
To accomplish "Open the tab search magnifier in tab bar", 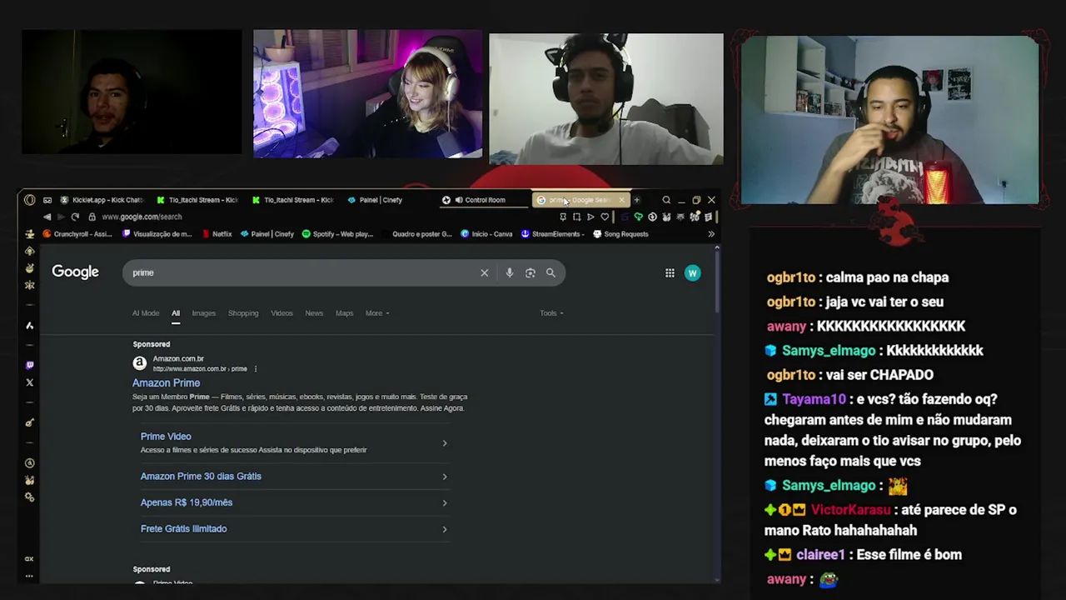I will [666, 200].
